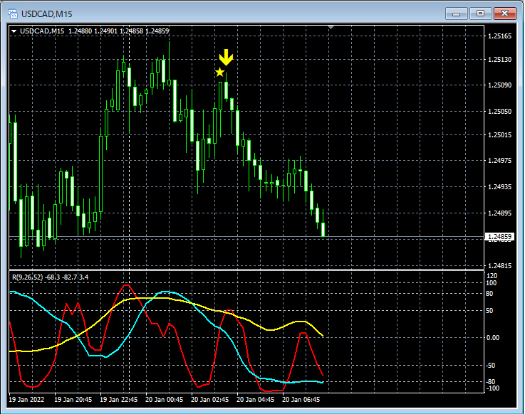Click the current price label 1.24859

pos(499,237)
